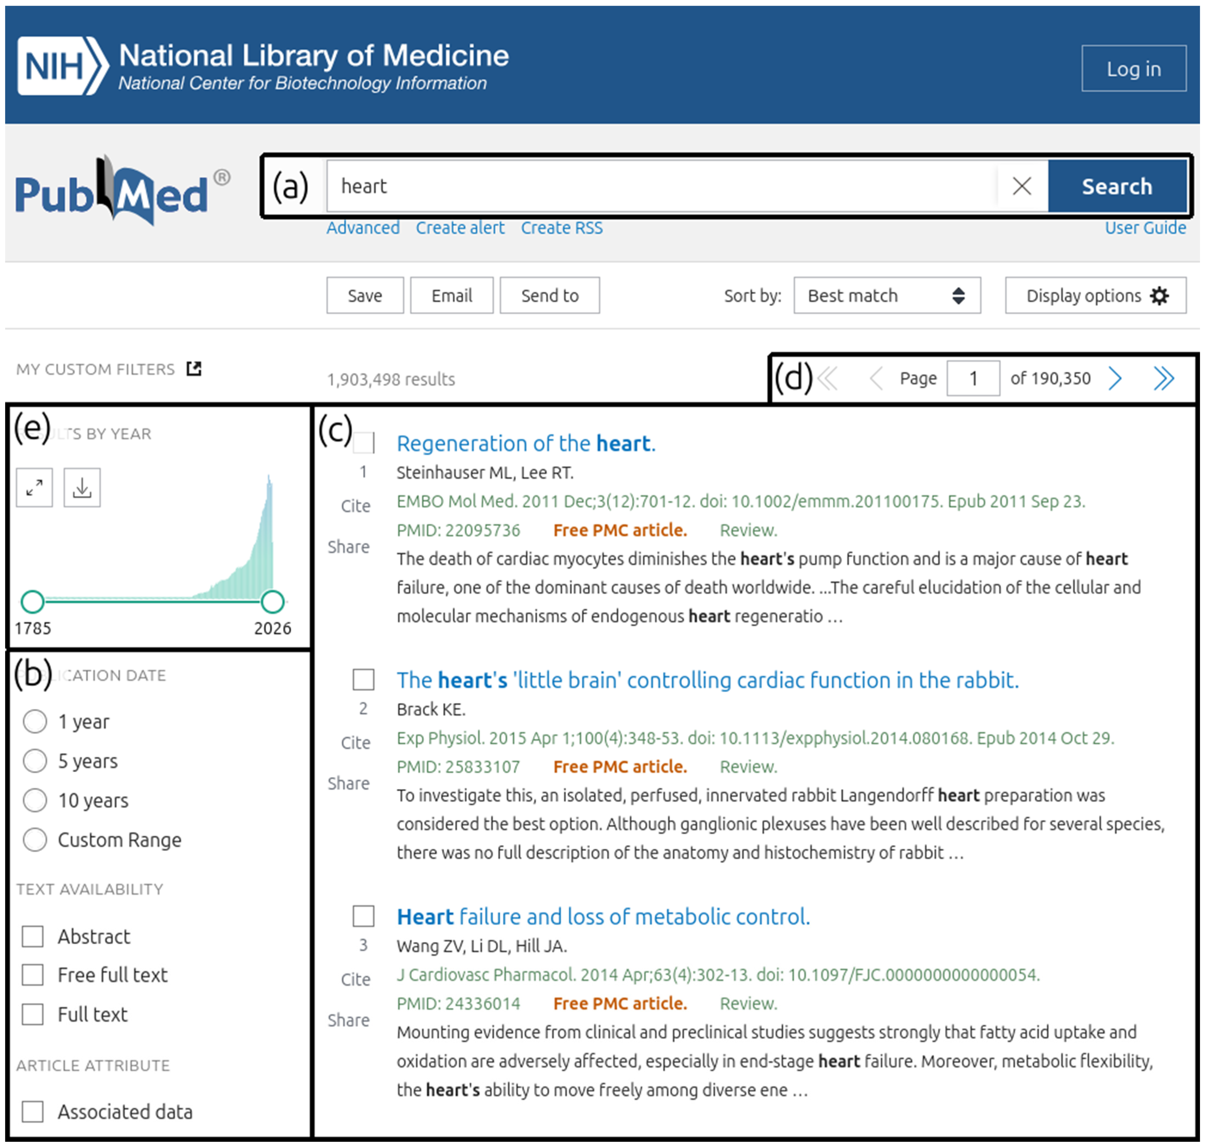Check the box for Regeneration of the heart
The image size is (1205, 1147).
(364, 443)
